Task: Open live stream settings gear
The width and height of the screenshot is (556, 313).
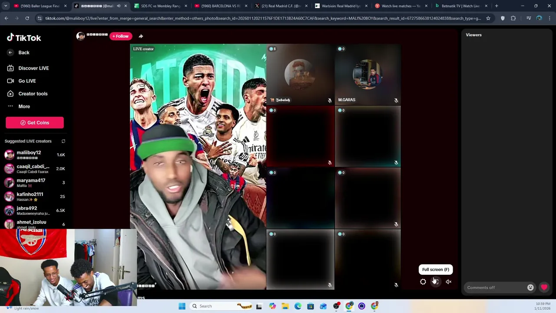Action: coord(423,282)
